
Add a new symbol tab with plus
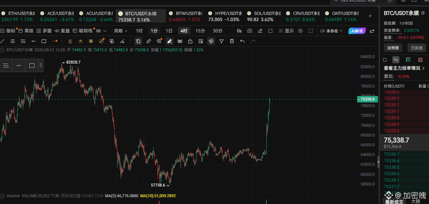point(370,16)
